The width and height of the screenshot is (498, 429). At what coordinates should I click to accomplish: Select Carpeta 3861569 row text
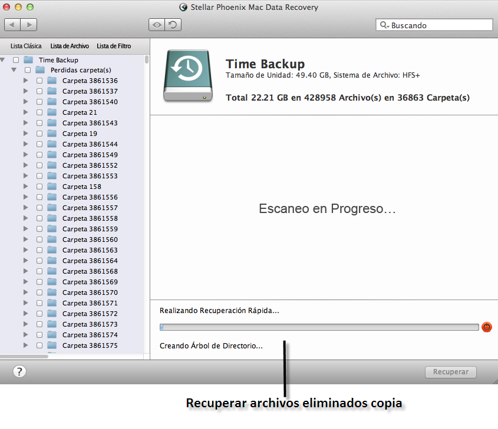tap(90, 282)
